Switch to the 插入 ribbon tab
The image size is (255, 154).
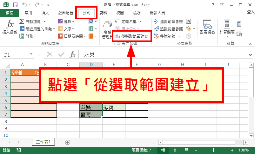(x=45, y=13)
